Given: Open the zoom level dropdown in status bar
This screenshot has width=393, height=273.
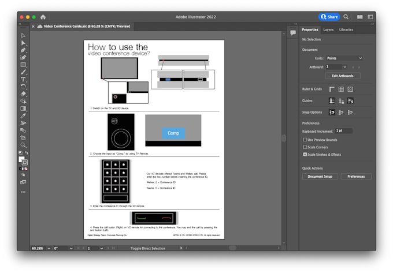Looking at the screenshot, I should pos(47,248).
